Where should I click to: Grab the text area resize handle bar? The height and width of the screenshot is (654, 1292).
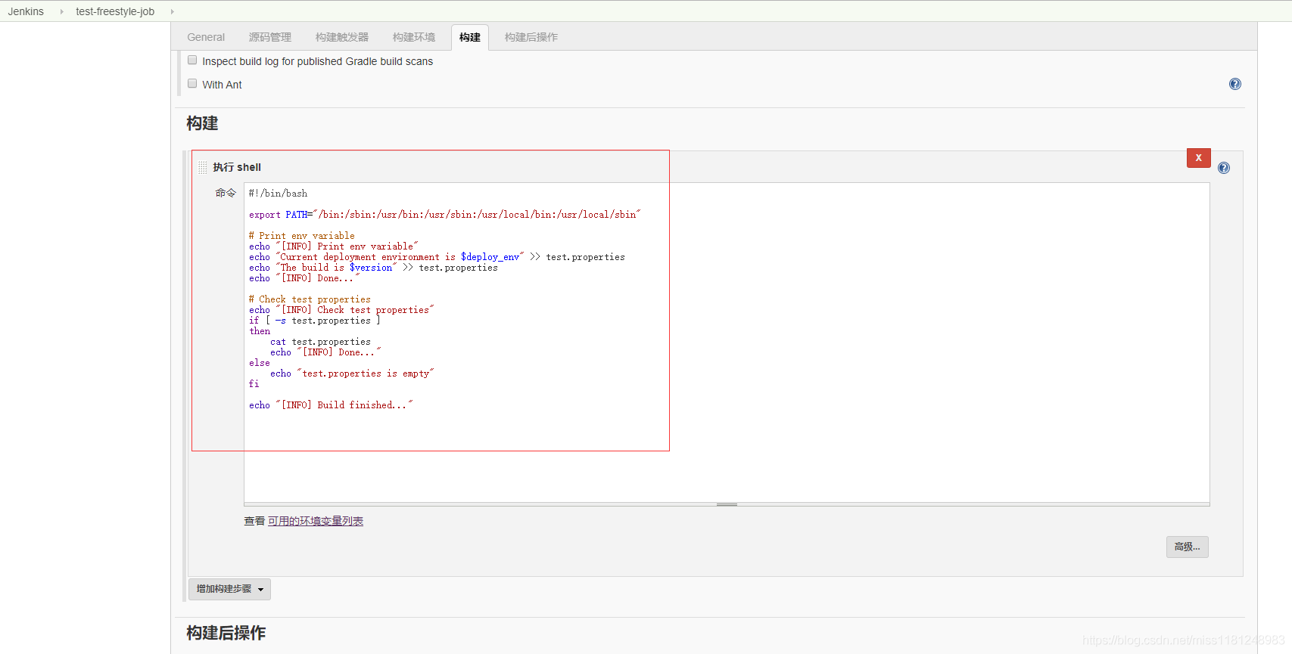click(727, 504)
